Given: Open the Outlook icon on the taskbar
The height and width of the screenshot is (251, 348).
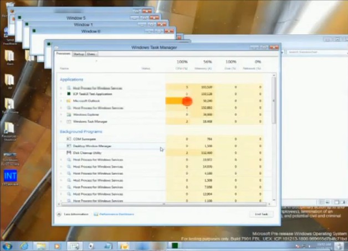Looking at the screenshot, I should [124, 246].
